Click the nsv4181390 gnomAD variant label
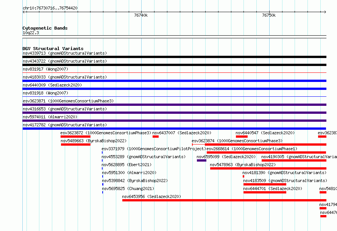The image size is (337, 231). pos(284,173)
